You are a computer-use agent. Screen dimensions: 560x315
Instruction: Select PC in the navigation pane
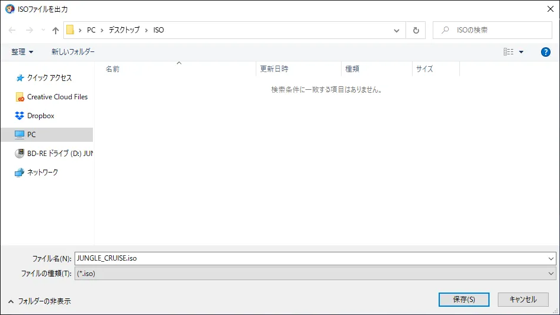click(x=47, y=135)
